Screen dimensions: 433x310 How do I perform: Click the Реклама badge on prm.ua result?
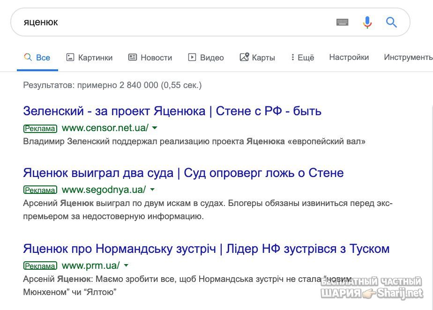pyautogui.click(x=40, y=266)
